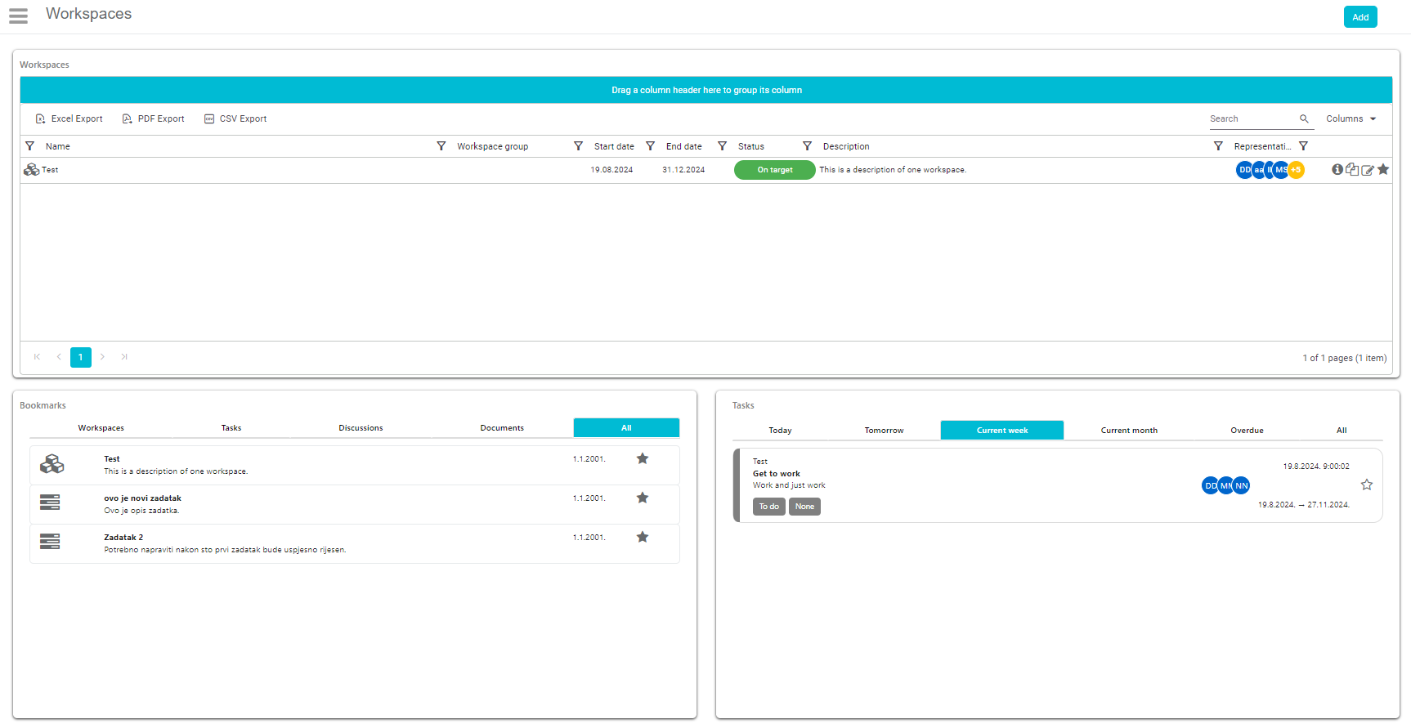Image resolution: width=1411 pixels, height=728 pixels.
Task: Click the edit icon for Test workspace
Action: (x=1368, y=170)
